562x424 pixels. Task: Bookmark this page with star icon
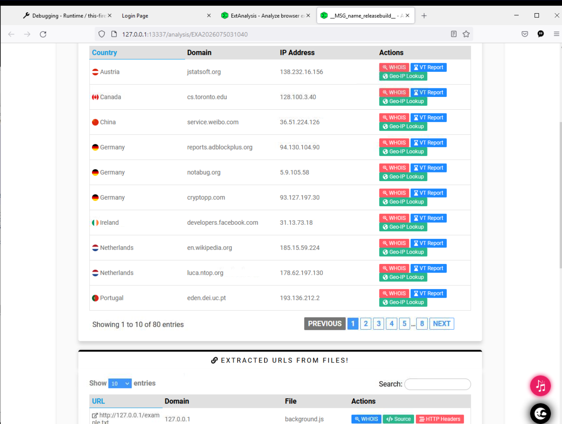[x=466, y=34]
